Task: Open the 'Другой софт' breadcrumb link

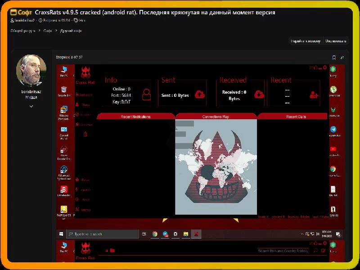Action: click(x=71, y=31)
